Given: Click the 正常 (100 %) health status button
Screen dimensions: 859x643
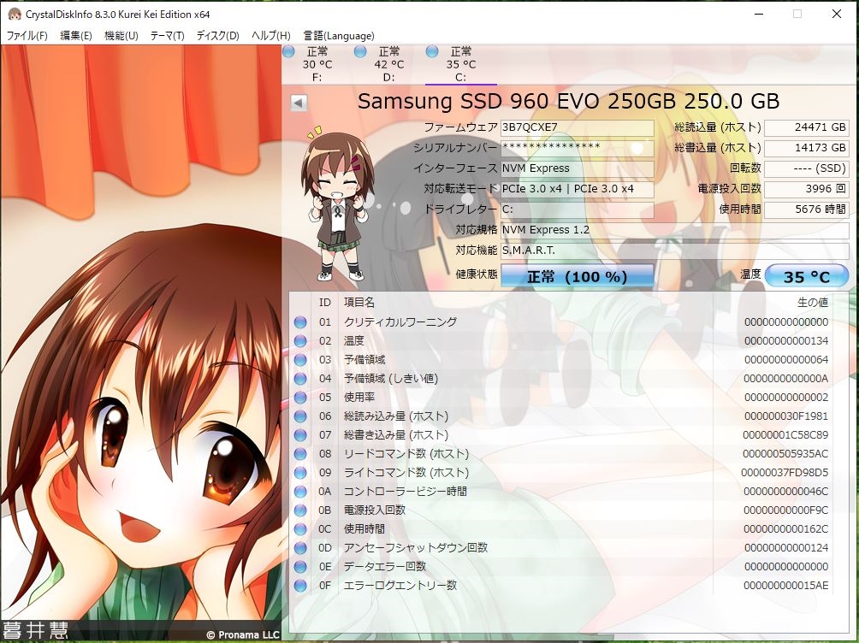Looking at the screenshot, I should tap(577, 276).
